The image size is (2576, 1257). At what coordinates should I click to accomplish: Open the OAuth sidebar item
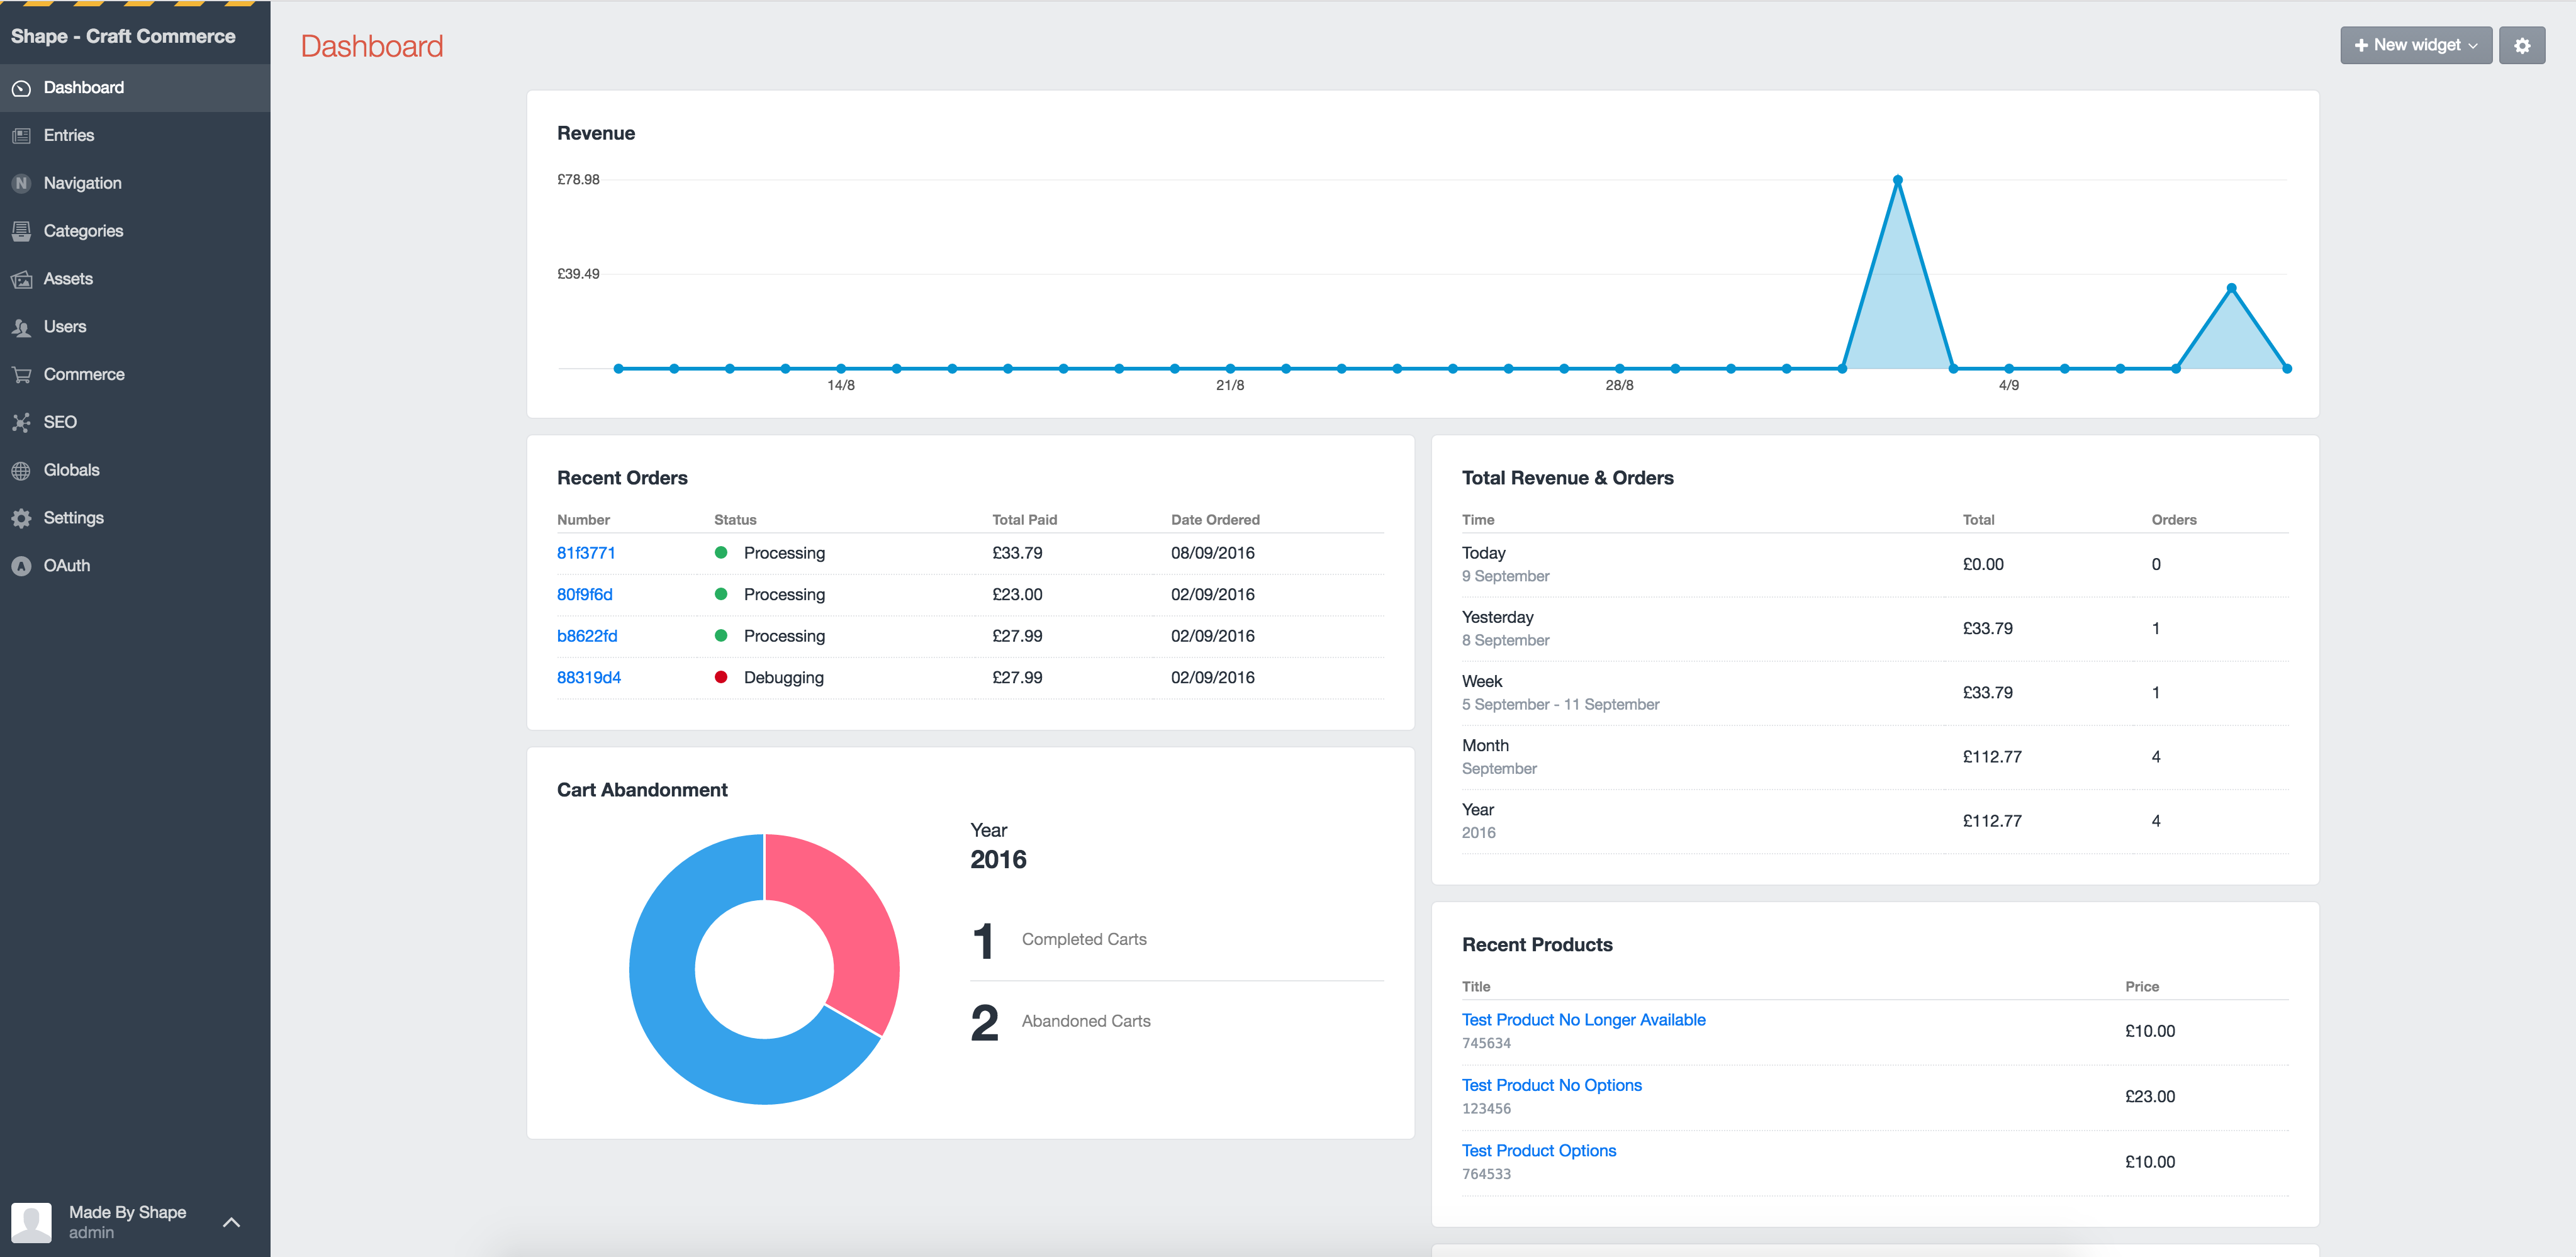(66, 566)
